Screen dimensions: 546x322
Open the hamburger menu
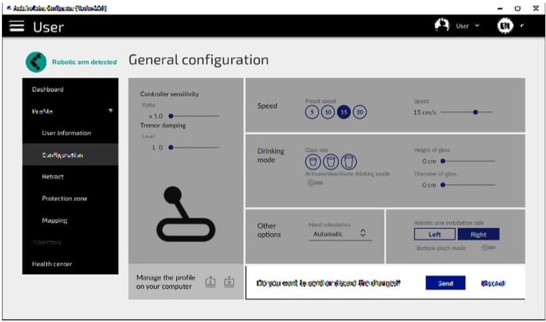tap(18, 27)
